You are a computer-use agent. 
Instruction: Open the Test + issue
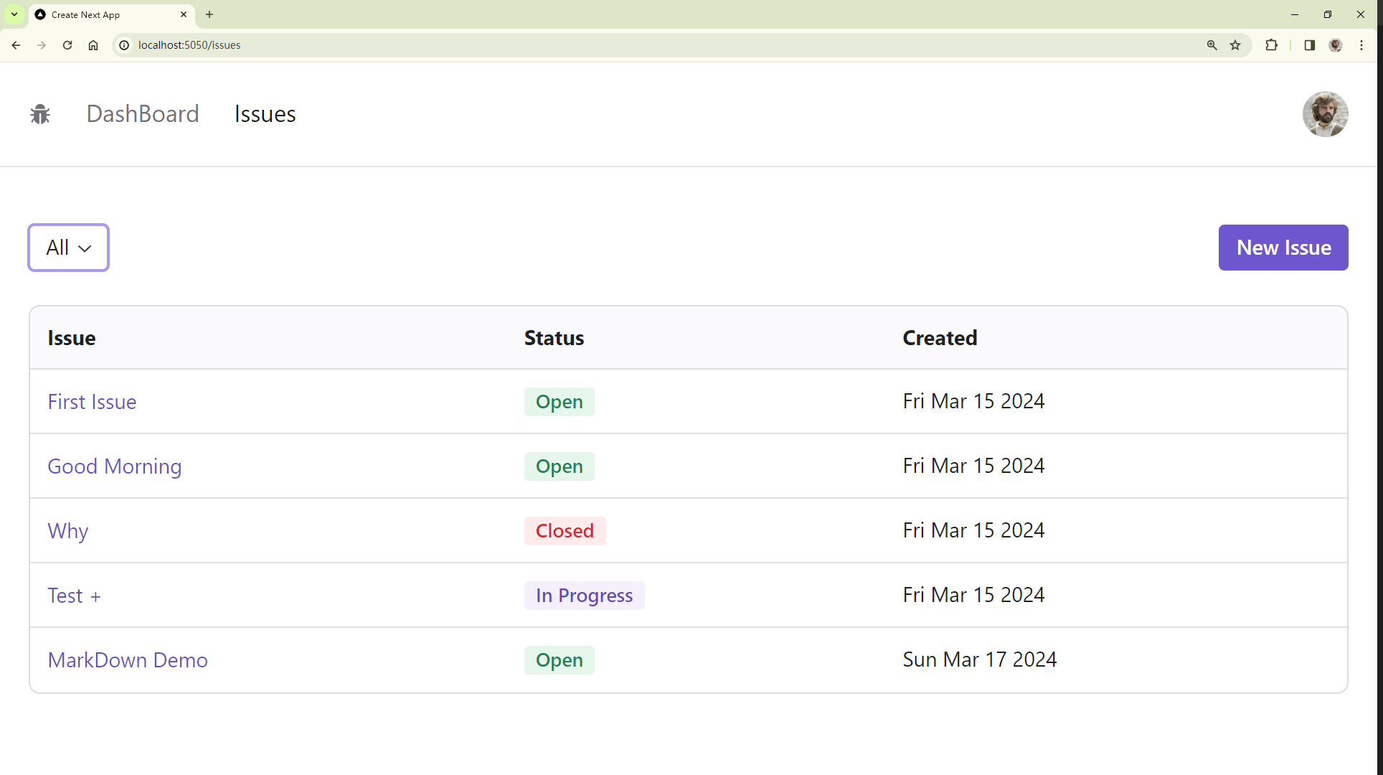point(74,596)
